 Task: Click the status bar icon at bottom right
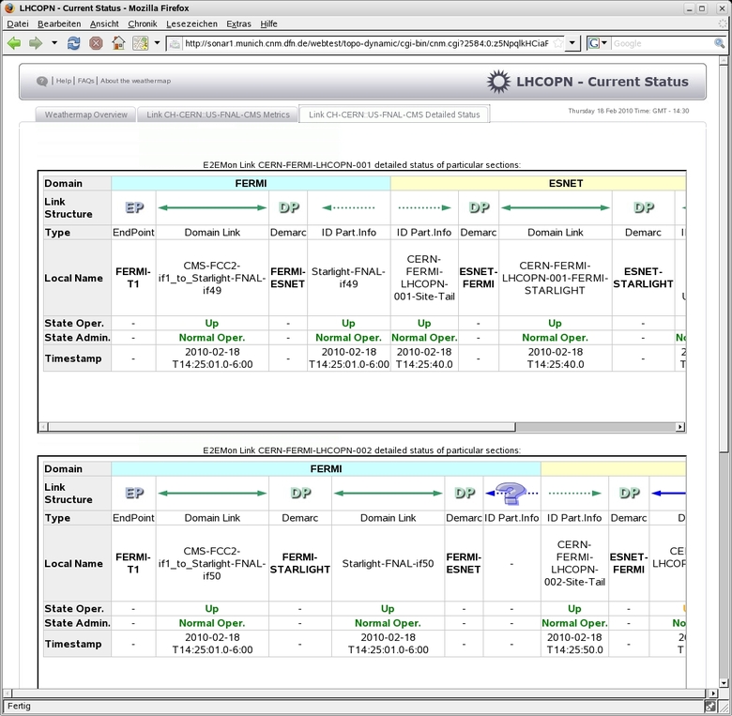point(710,707)
